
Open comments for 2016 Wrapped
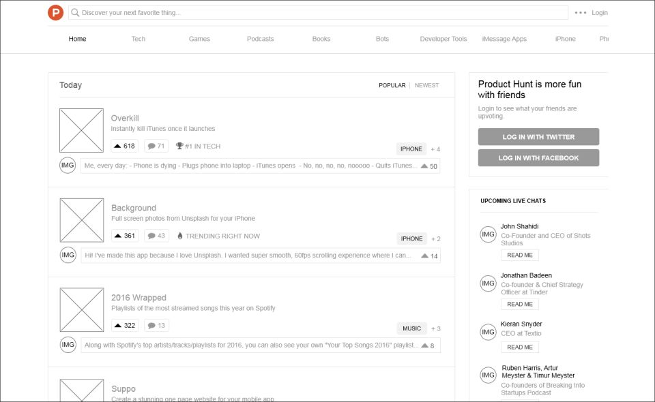tap(156, 326)
